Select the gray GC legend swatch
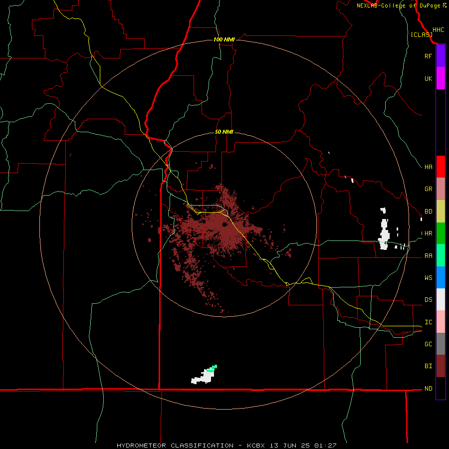This screenshot has height=449, width=449. tap(441, 344)
